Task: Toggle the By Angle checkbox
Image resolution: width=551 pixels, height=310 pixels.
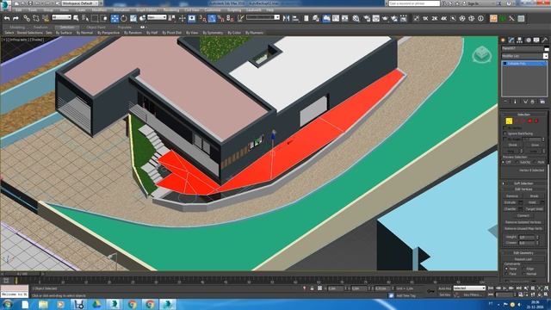Action: 505,139
